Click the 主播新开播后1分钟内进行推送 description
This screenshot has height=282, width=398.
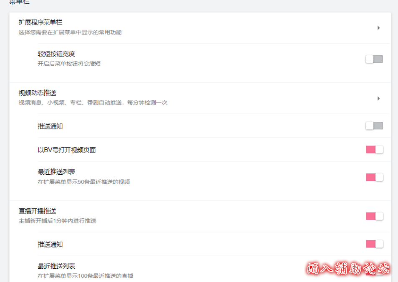58,221
